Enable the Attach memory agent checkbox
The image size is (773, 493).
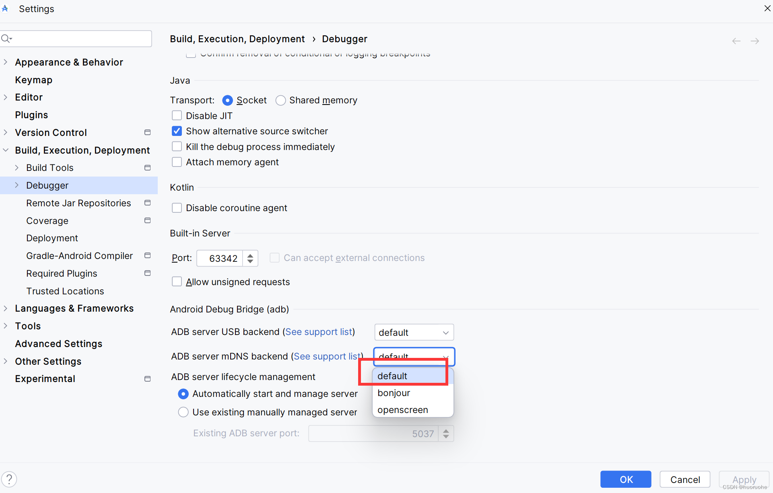click(x=177, y=162)
